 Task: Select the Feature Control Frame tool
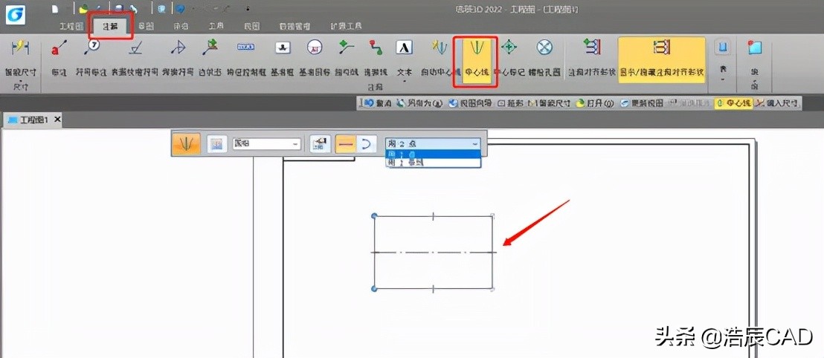tap(246, 59)
